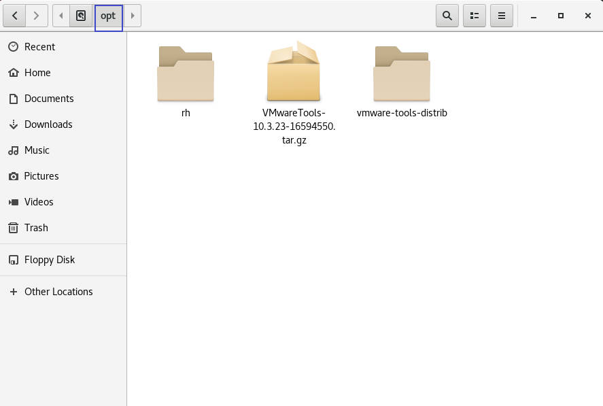Click the rh folder name label
The image size is (603, 406).
186,113
